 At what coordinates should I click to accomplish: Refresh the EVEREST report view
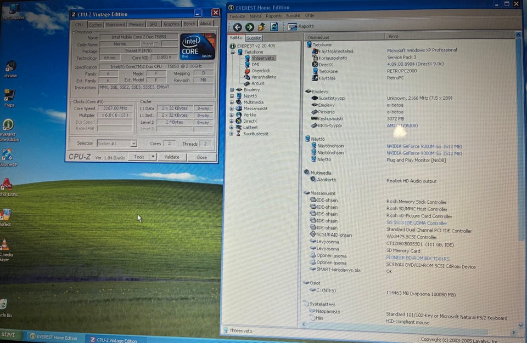[x=274, y=26]
